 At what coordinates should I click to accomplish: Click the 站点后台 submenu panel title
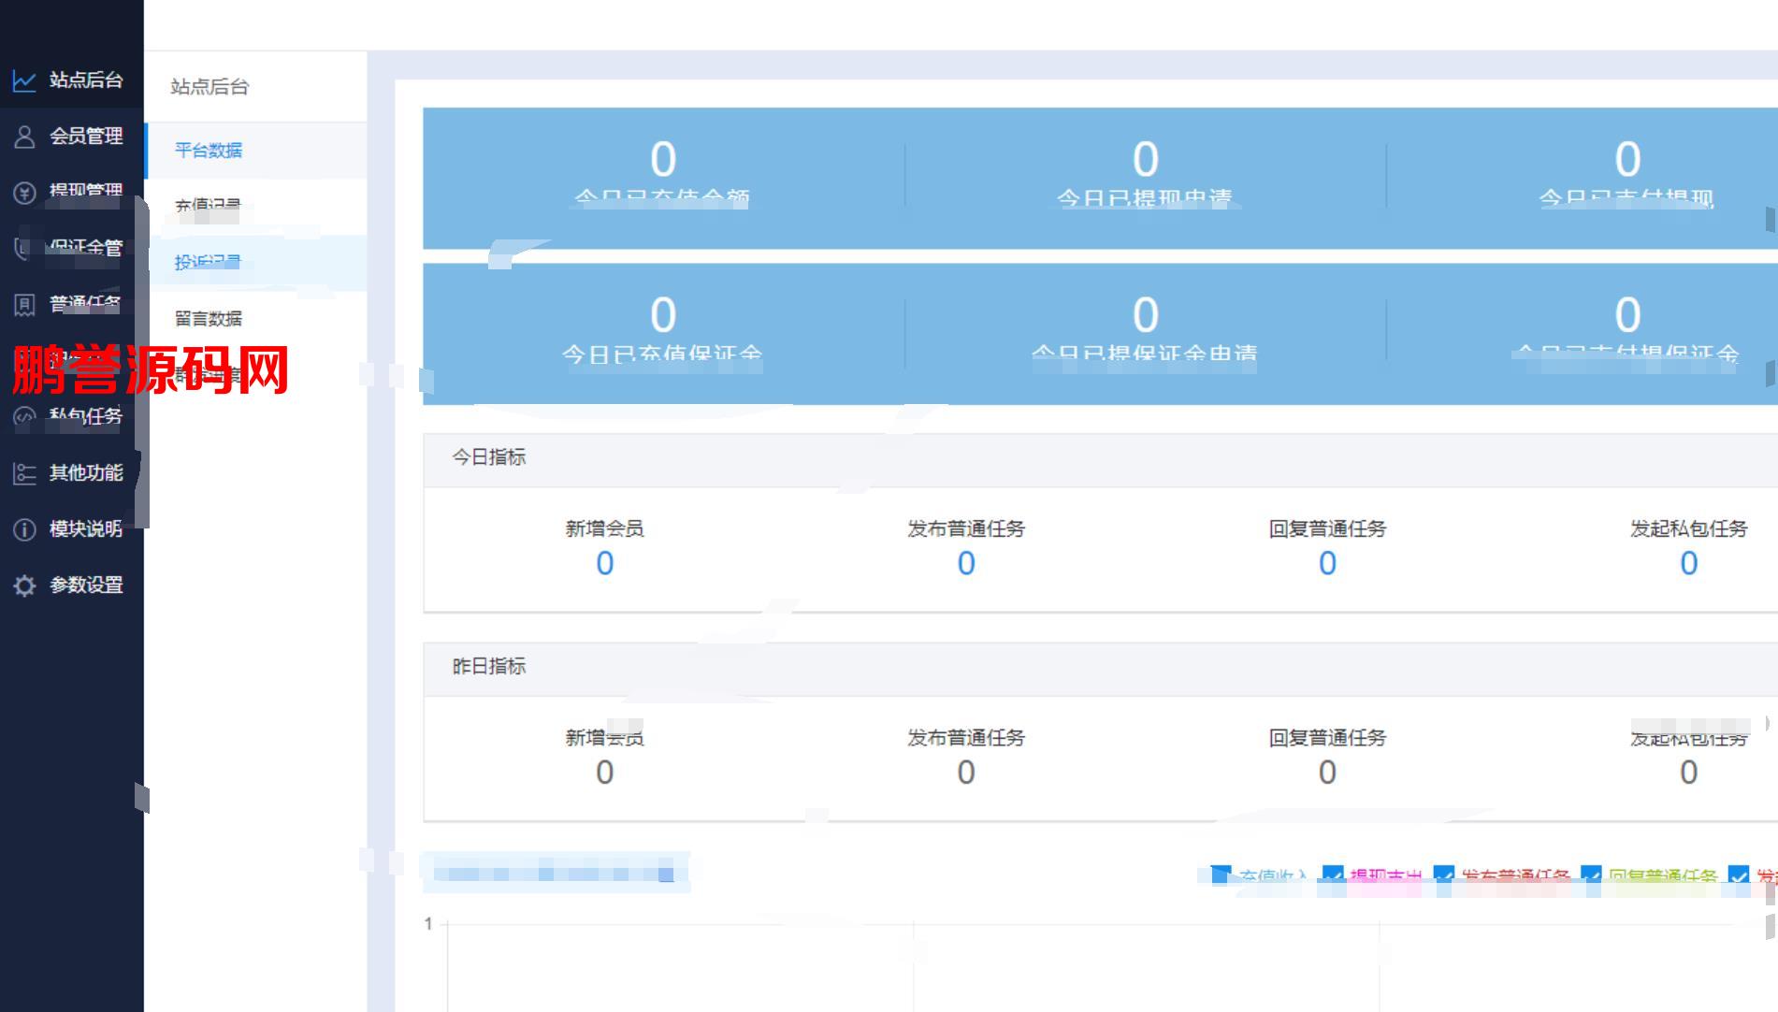pyautogui.click(x=210, y=87)
